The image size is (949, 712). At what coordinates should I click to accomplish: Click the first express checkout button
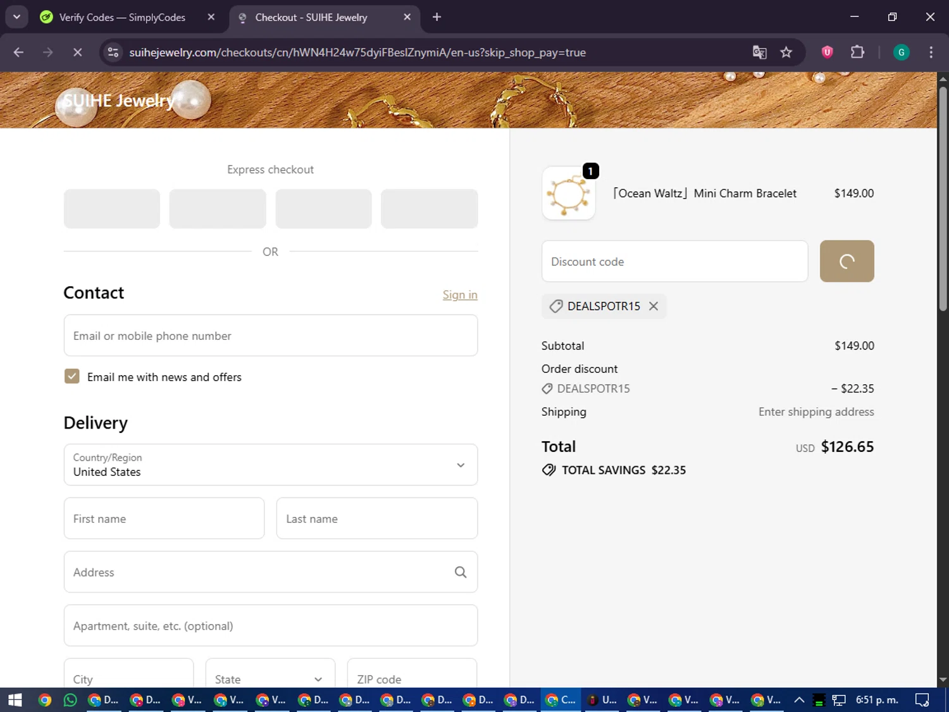coord(112,209)
